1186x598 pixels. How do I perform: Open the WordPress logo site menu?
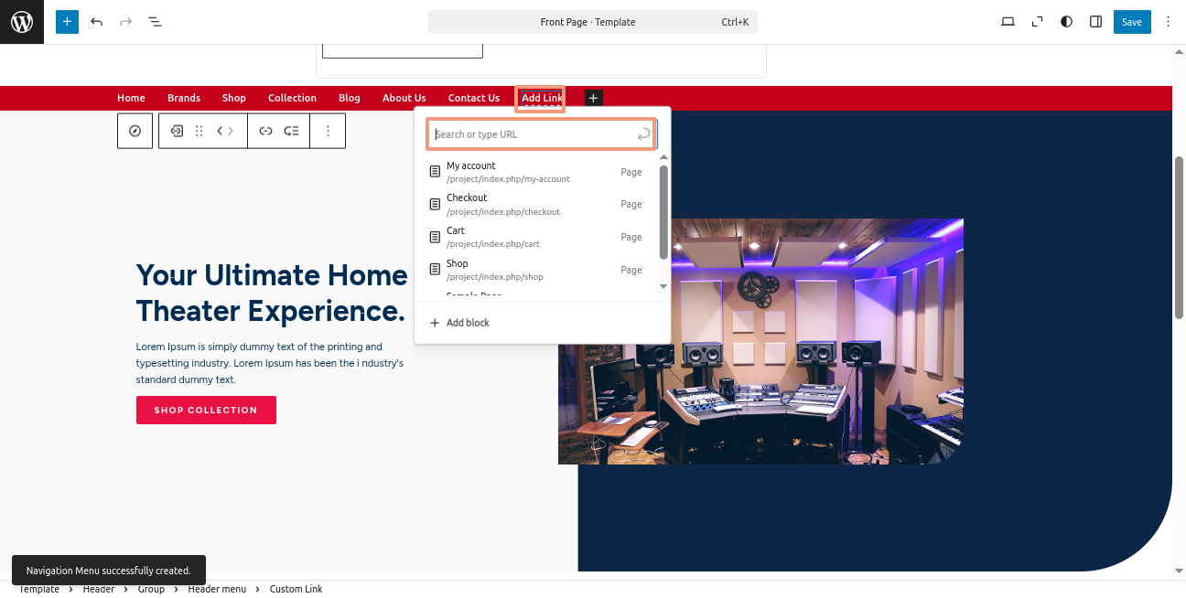(22, 22)
